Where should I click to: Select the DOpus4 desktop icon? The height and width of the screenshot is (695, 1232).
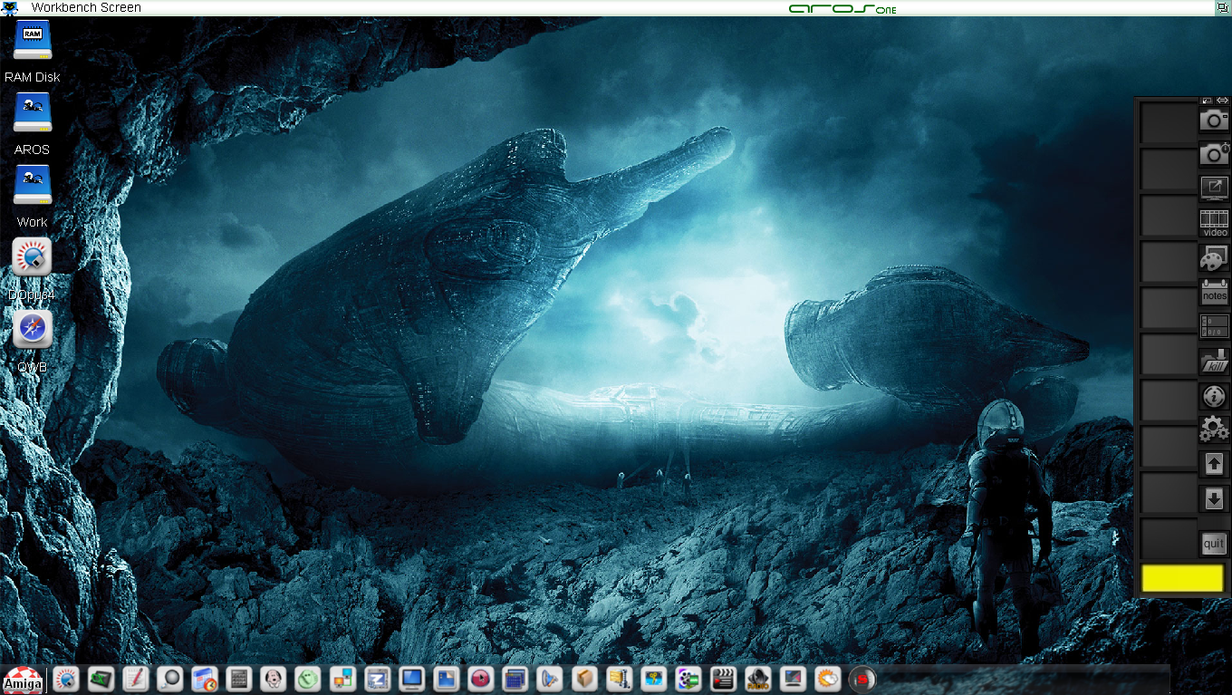pos(33,258)
